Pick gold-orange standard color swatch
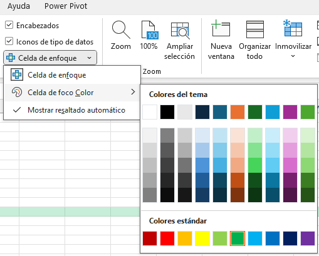 (x=185, y=238)
